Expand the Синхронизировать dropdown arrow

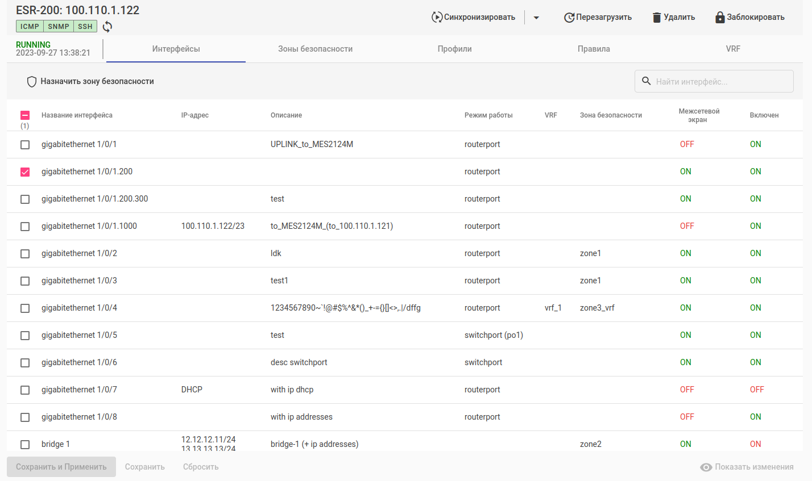coord(536,18)
